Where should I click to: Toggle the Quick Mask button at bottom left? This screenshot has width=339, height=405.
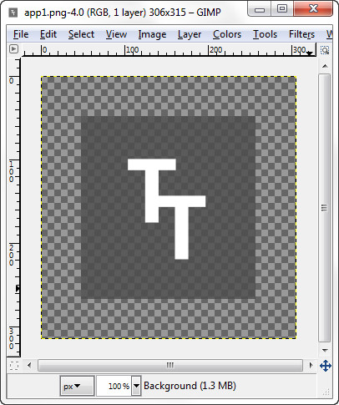[14, 365]
